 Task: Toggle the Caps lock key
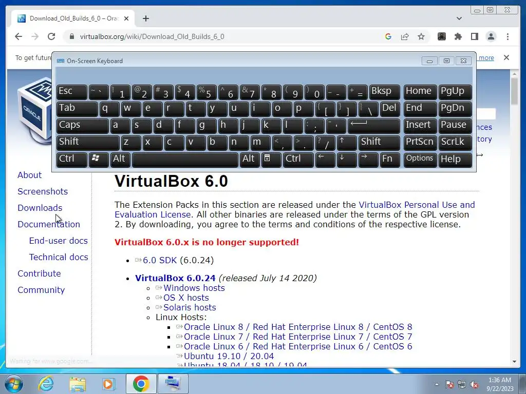[82, 126]
